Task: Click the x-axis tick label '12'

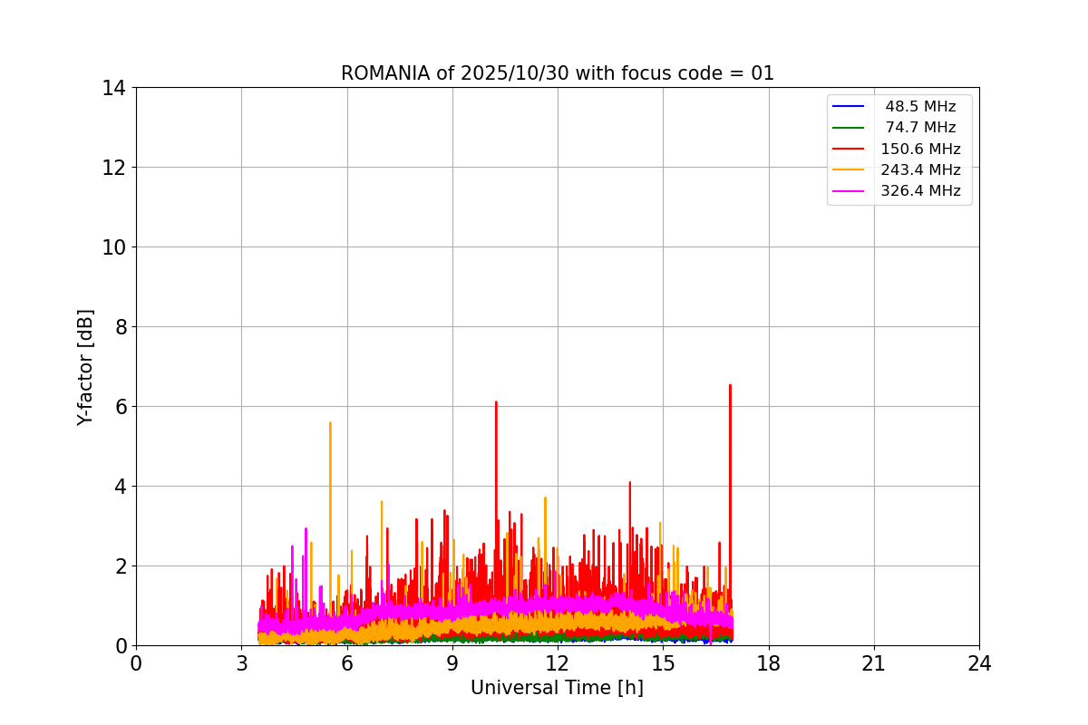Action: coord(558,663)
